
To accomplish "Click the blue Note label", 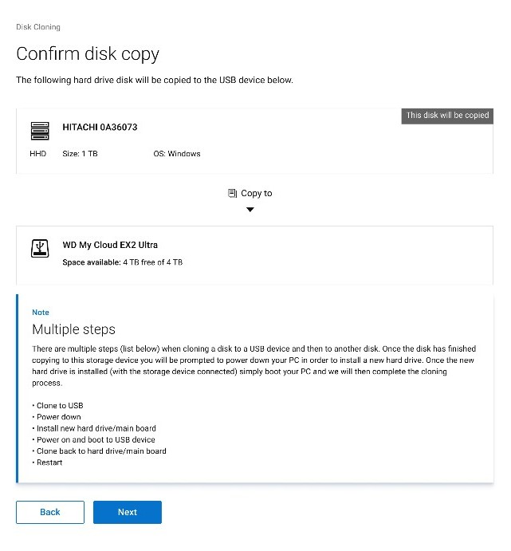I will [41, 313].
